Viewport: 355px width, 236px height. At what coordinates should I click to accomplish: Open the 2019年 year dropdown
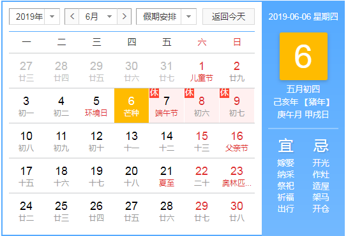34,17
